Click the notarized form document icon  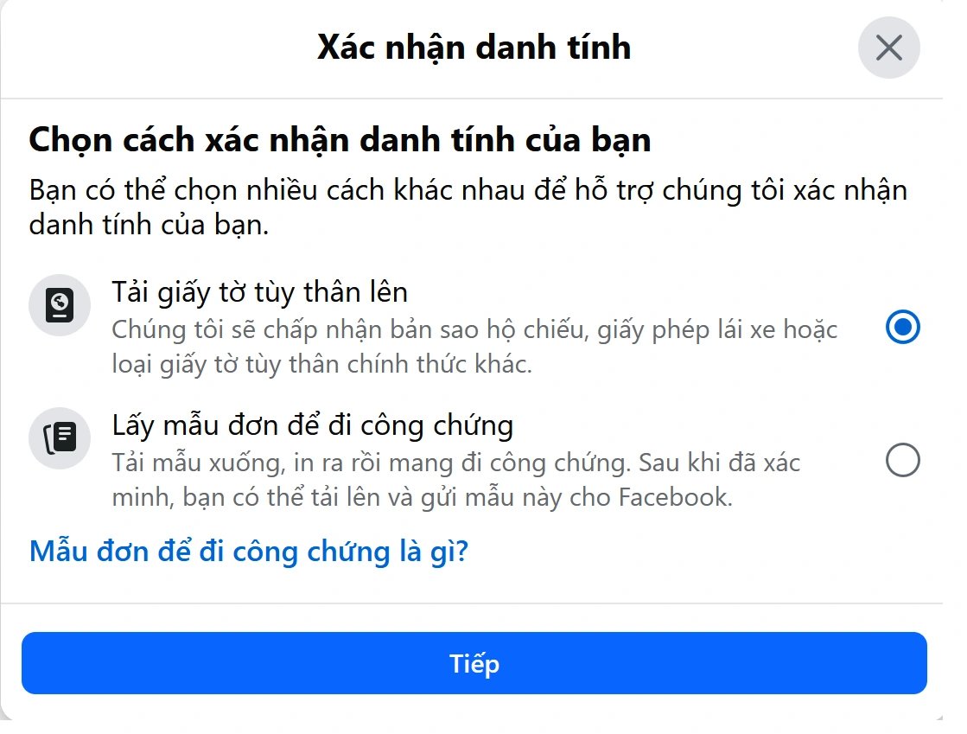point(60,438)
